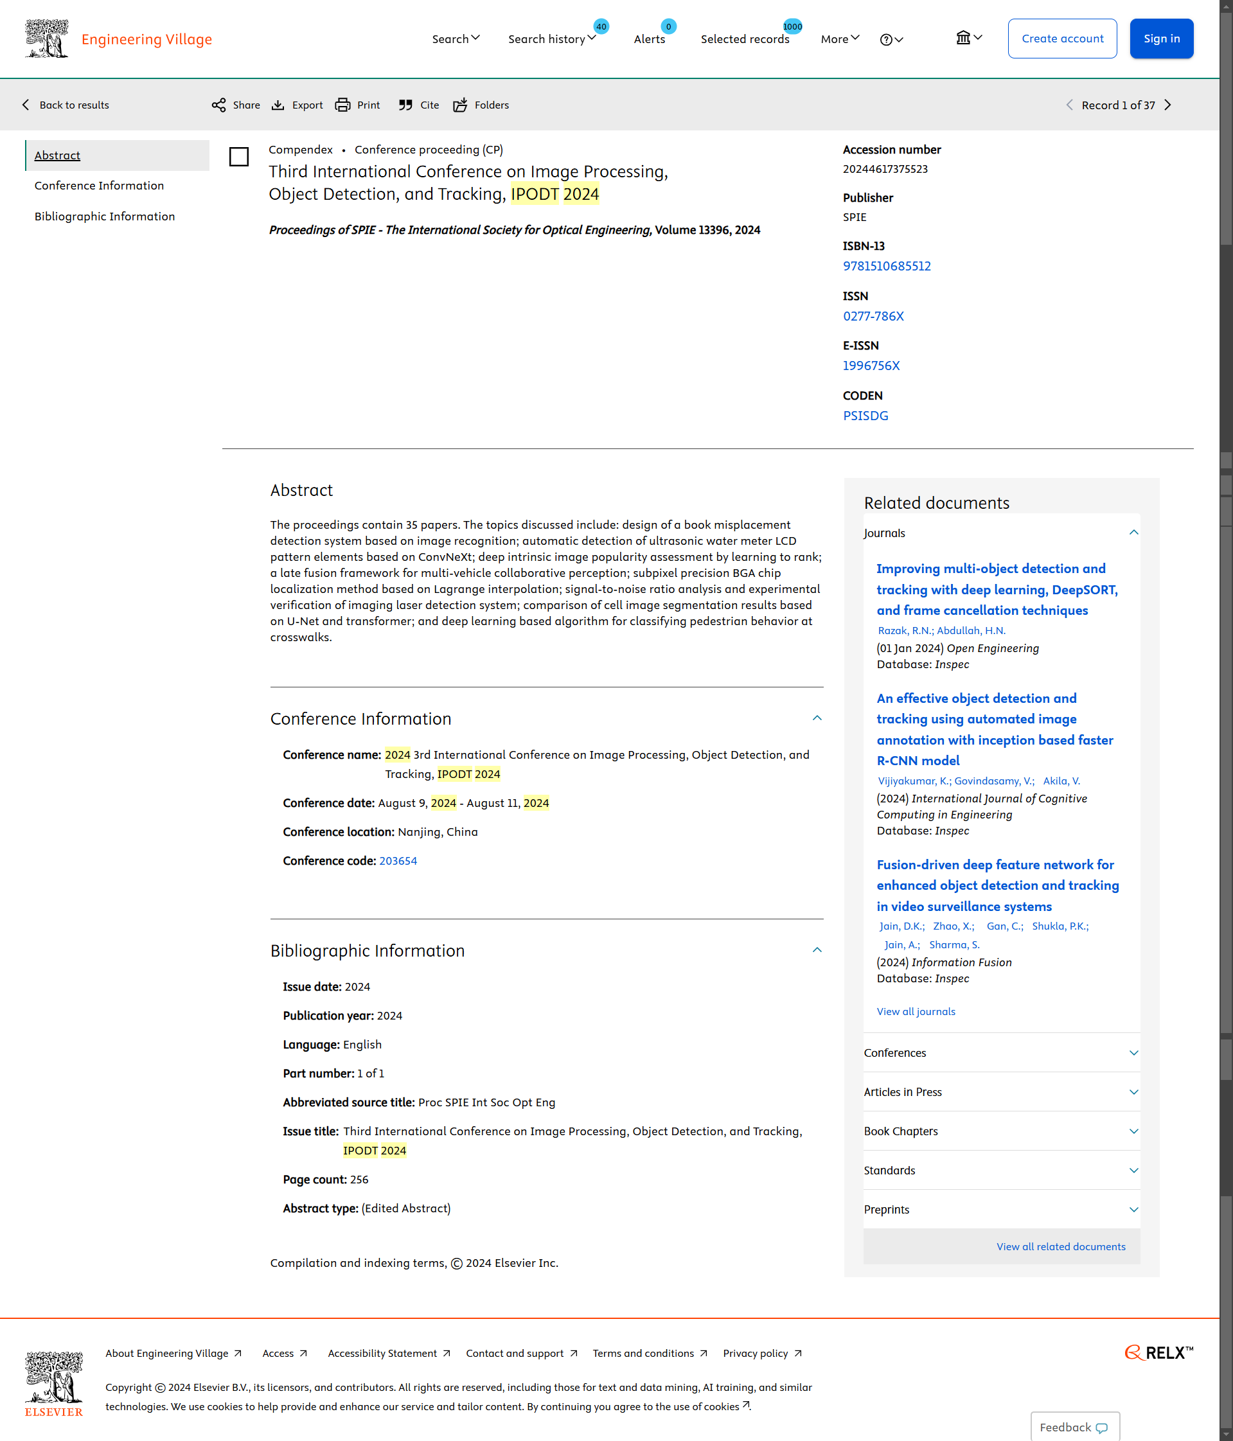The width and height of the screenshot is (1233, 1441).
Task: Click the RELX logo in footer
Action: (1158, 1353)
